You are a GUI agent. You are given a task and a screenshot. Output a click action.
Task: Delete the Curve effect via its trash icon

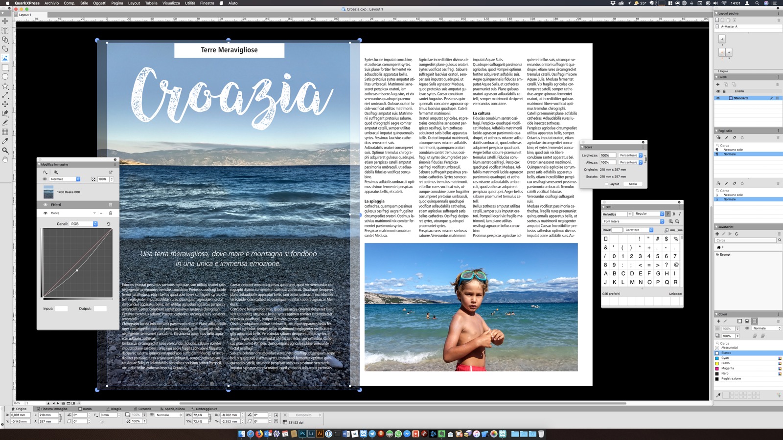tap(111, 213)
